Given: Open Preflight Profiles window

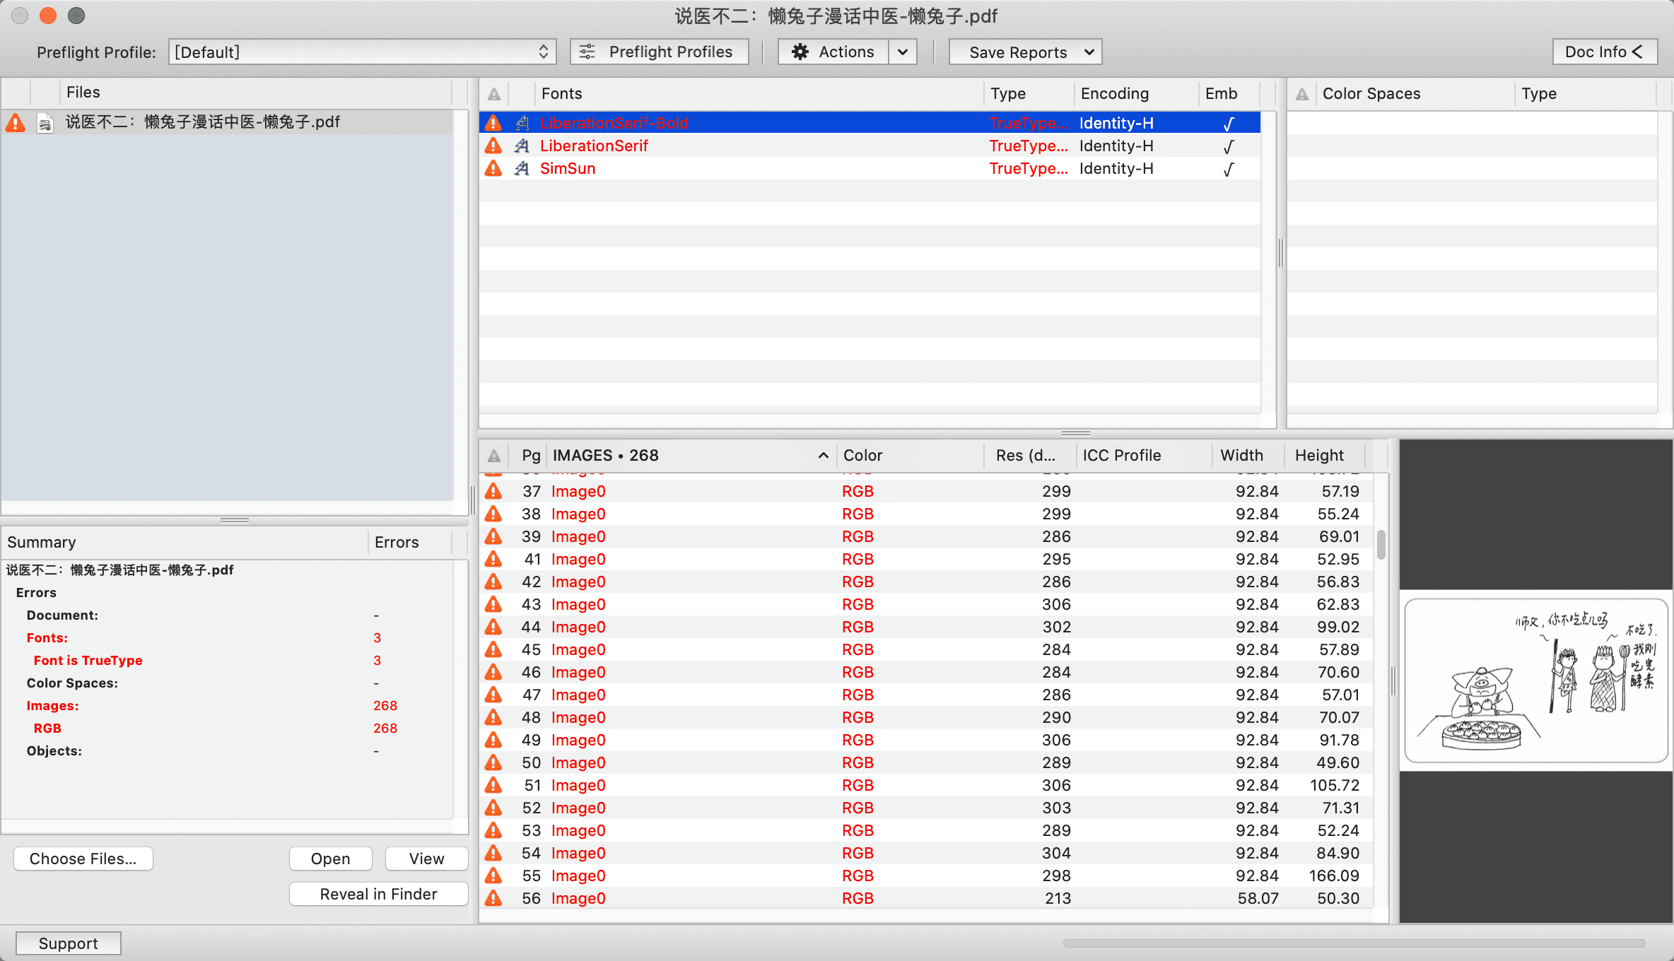Looking at the screenshot, I should [x=660, y=52].
